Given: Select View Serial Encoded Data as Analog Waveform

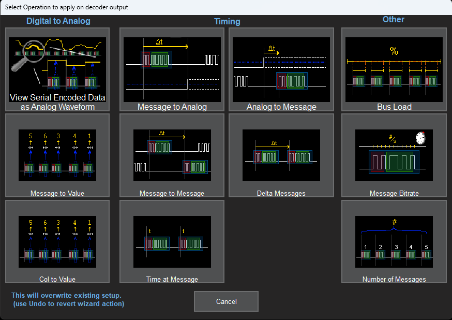Looking at the screenshot, I should (57, 69).
